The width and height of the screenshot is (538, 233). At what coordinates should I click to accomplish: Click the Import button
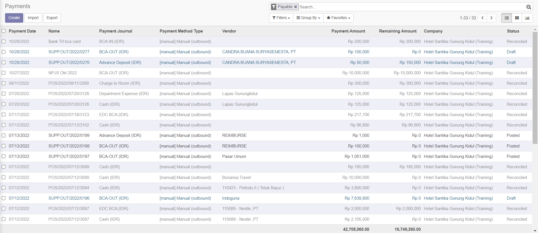pyautogui.click(x=33, y=18)
